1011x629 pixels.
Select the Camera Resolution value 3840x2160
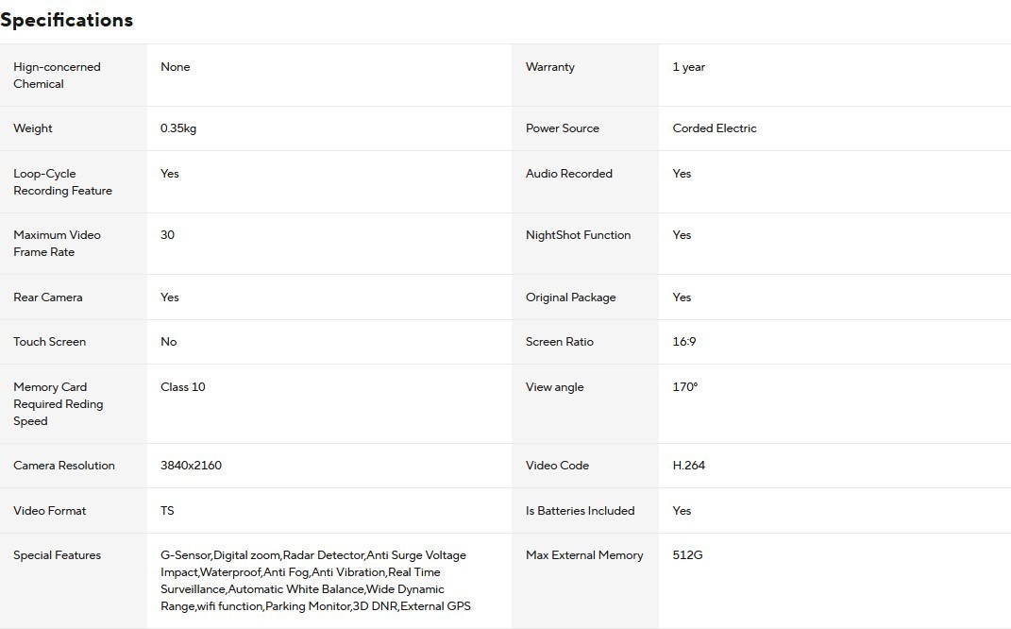coord(191,466)
